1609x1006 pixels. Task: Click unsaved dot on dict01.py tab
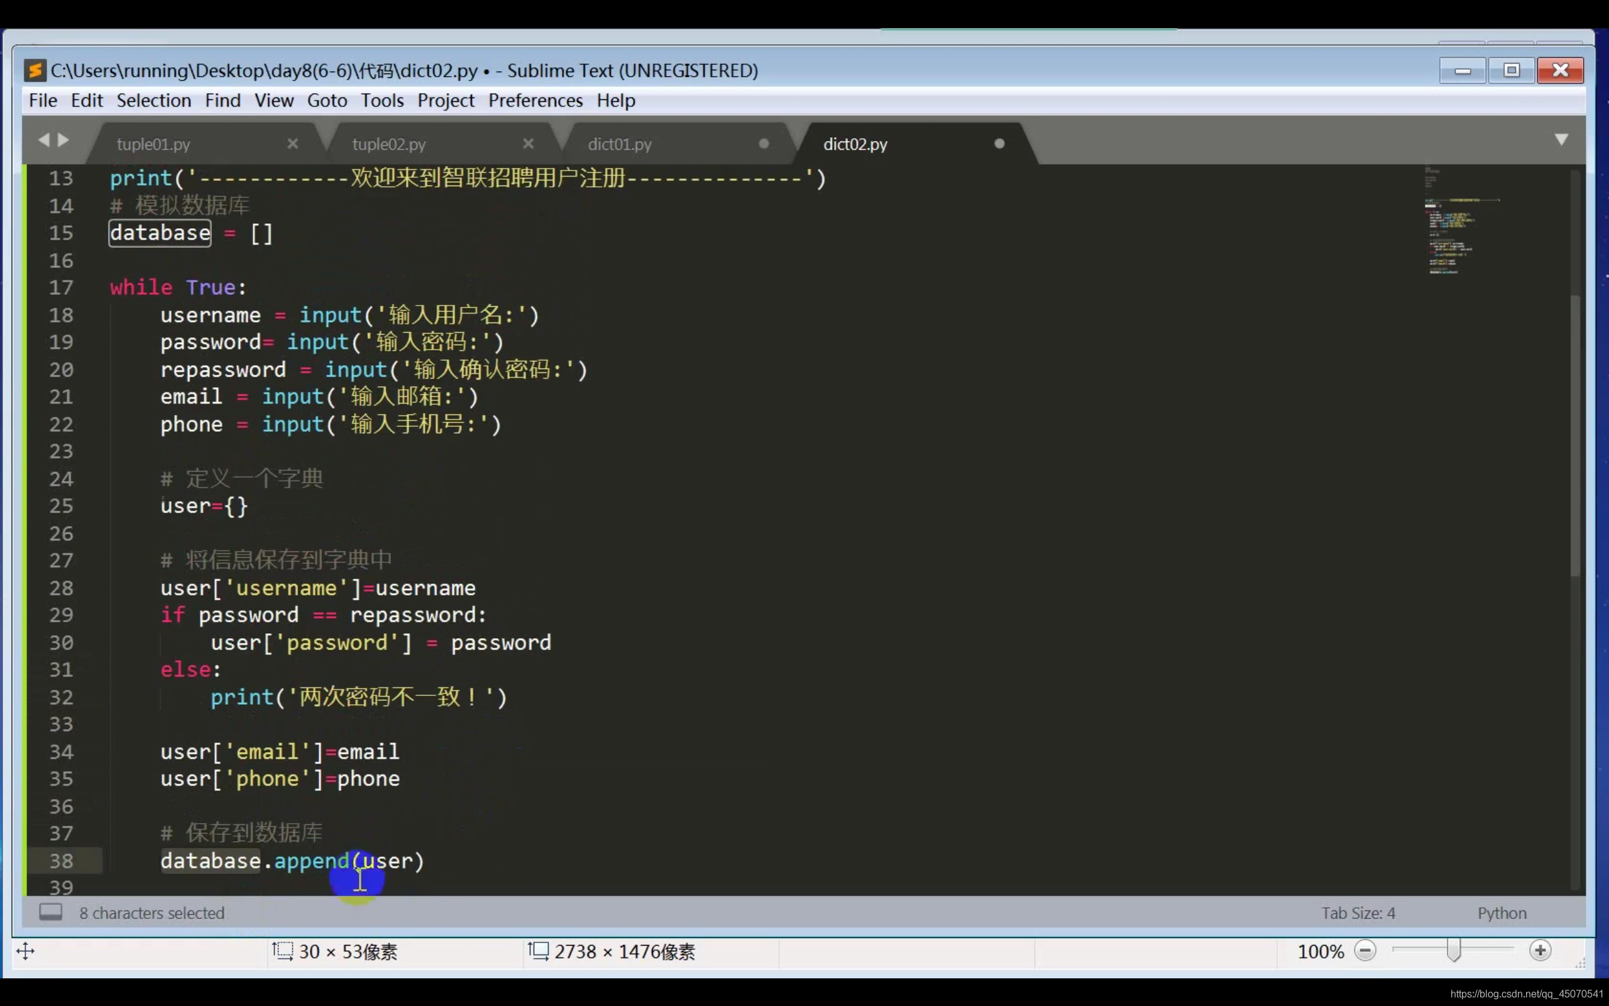(764, 144)
